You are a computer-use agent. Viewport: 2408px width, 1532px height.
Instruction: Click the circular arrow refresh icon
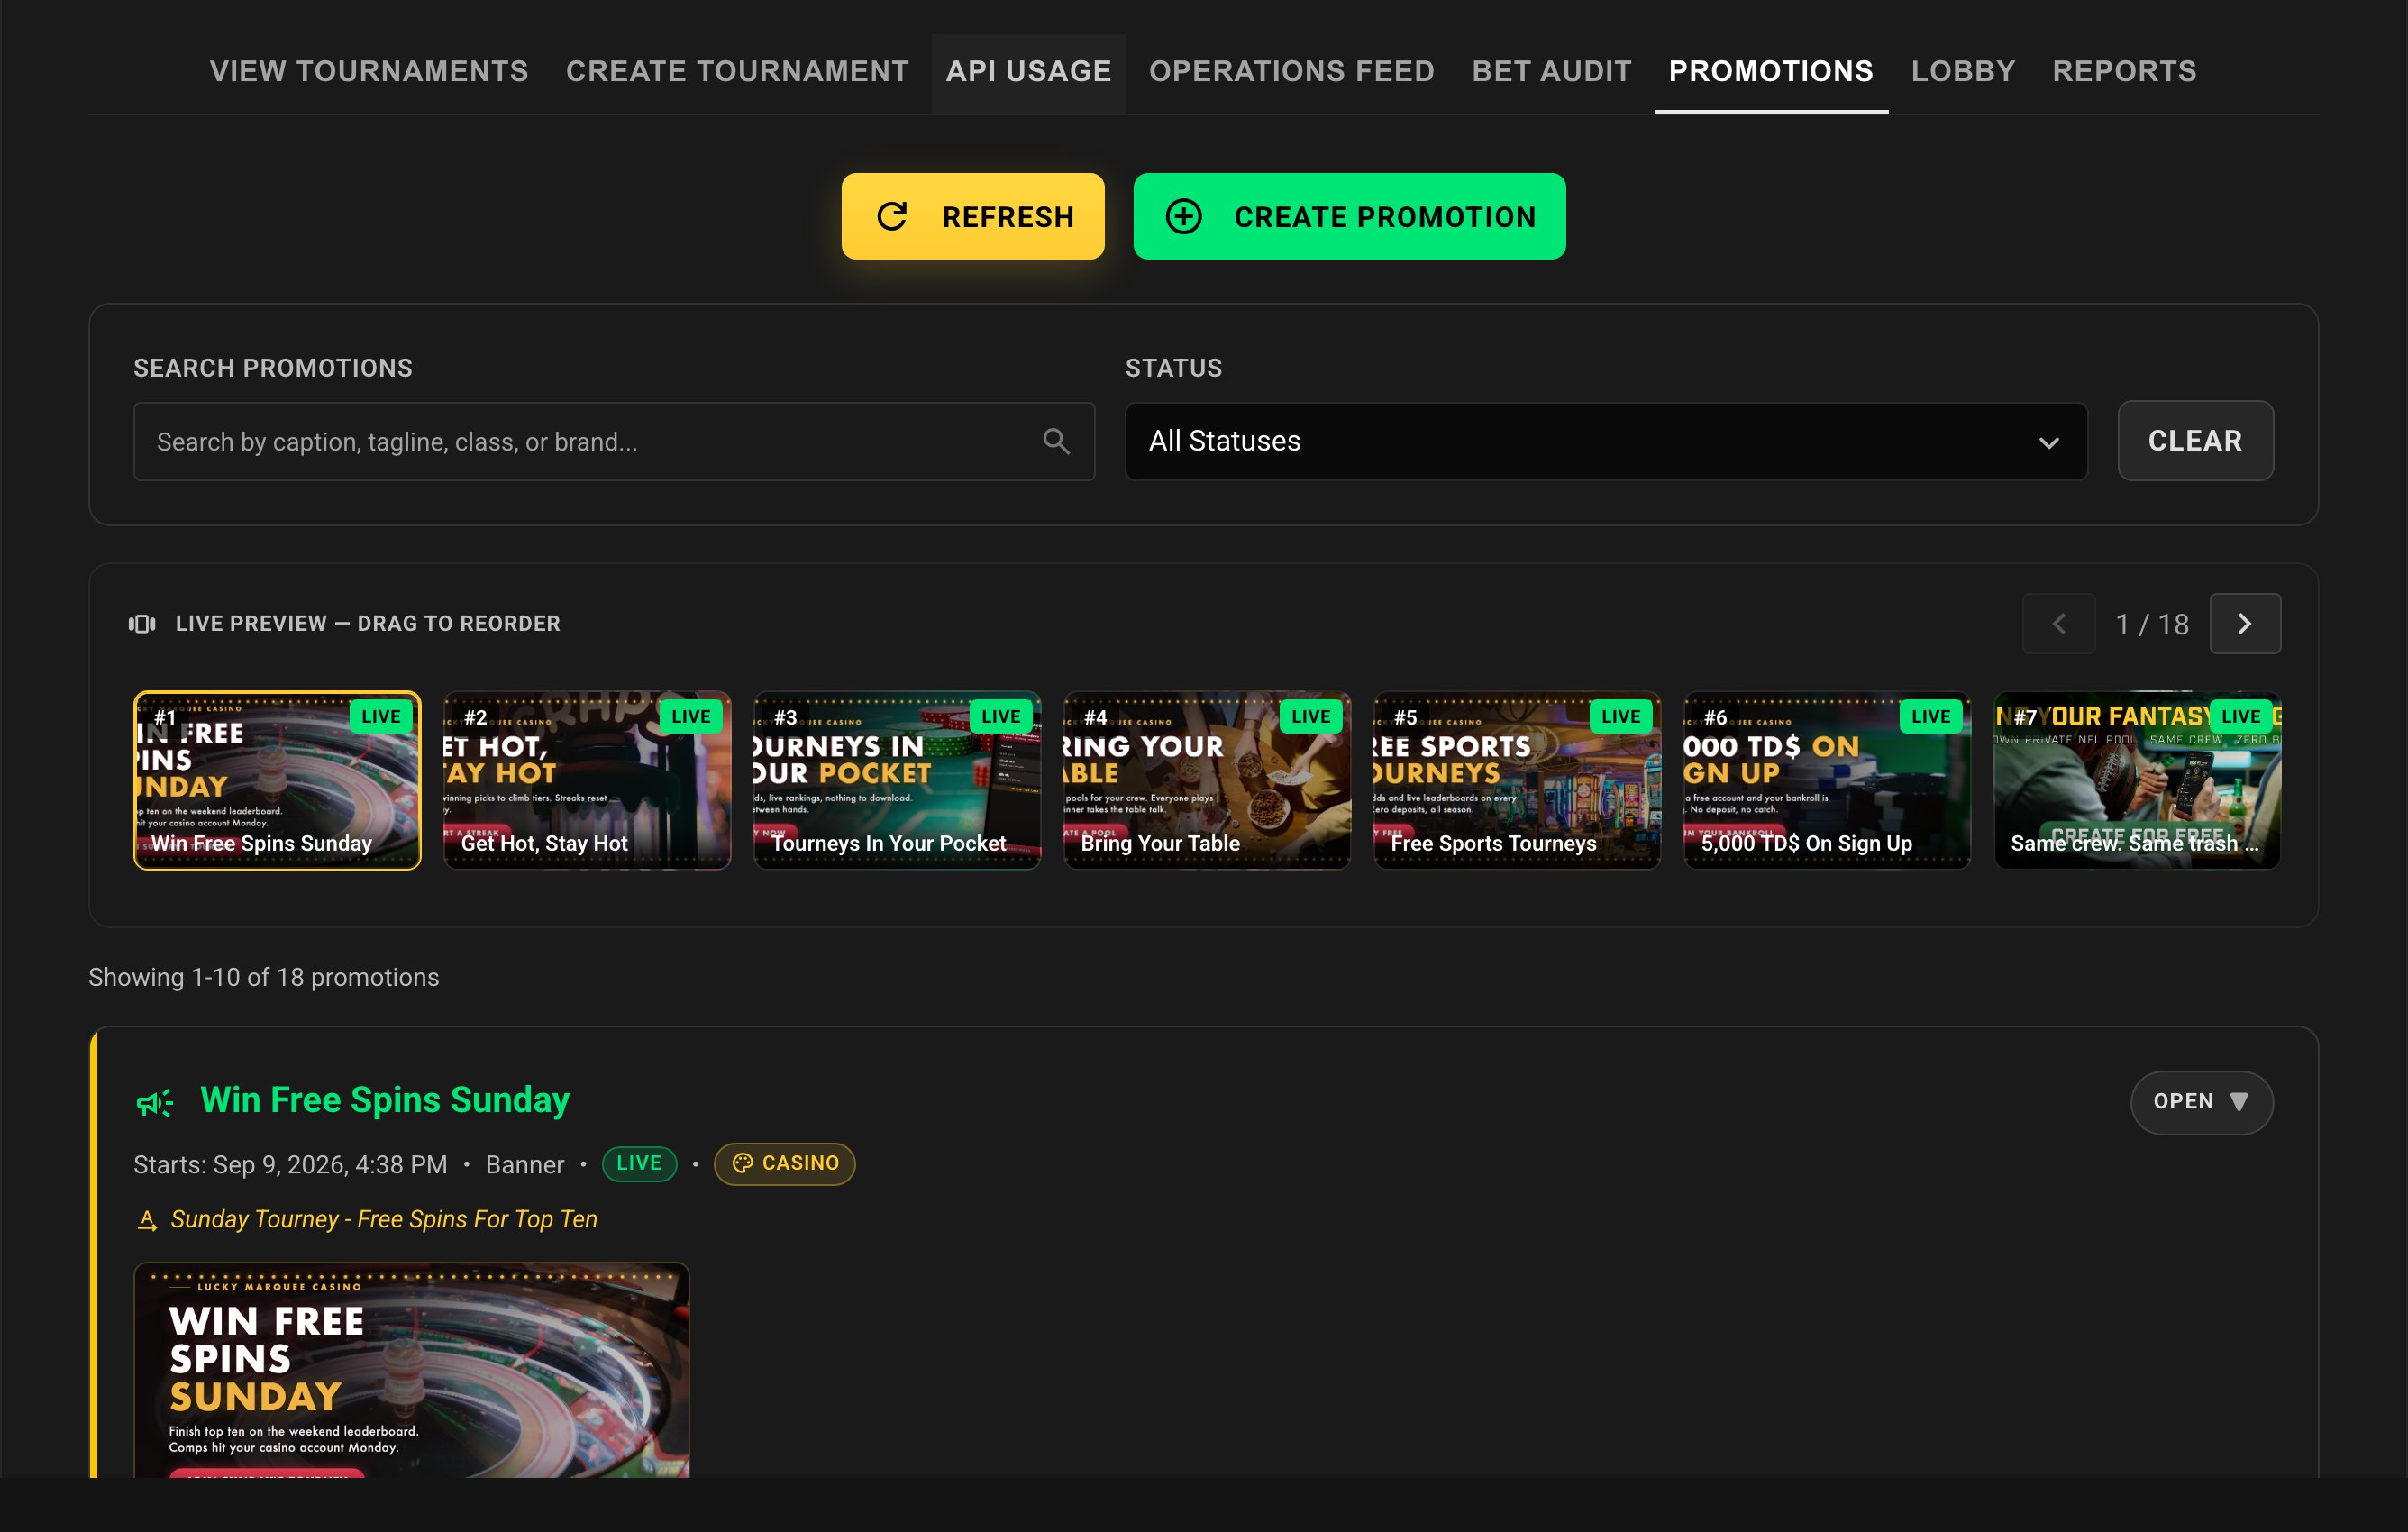pos(892,216)
